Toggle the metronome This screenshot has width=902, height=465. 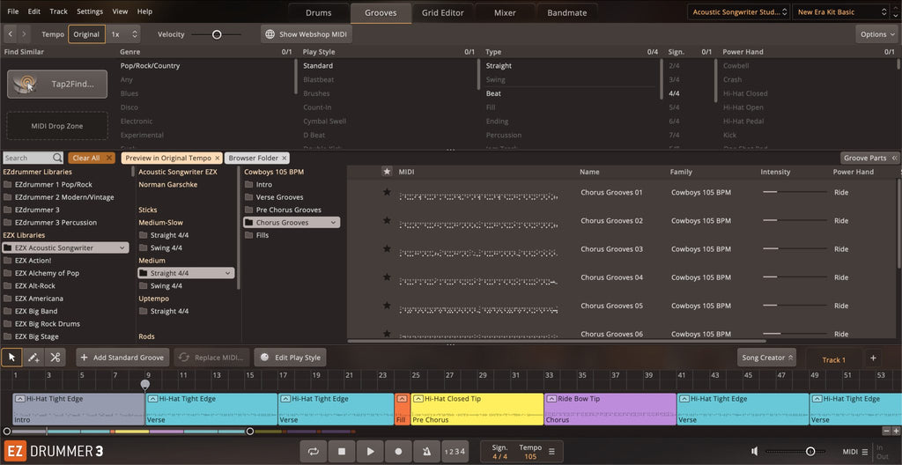coord(427,452)
